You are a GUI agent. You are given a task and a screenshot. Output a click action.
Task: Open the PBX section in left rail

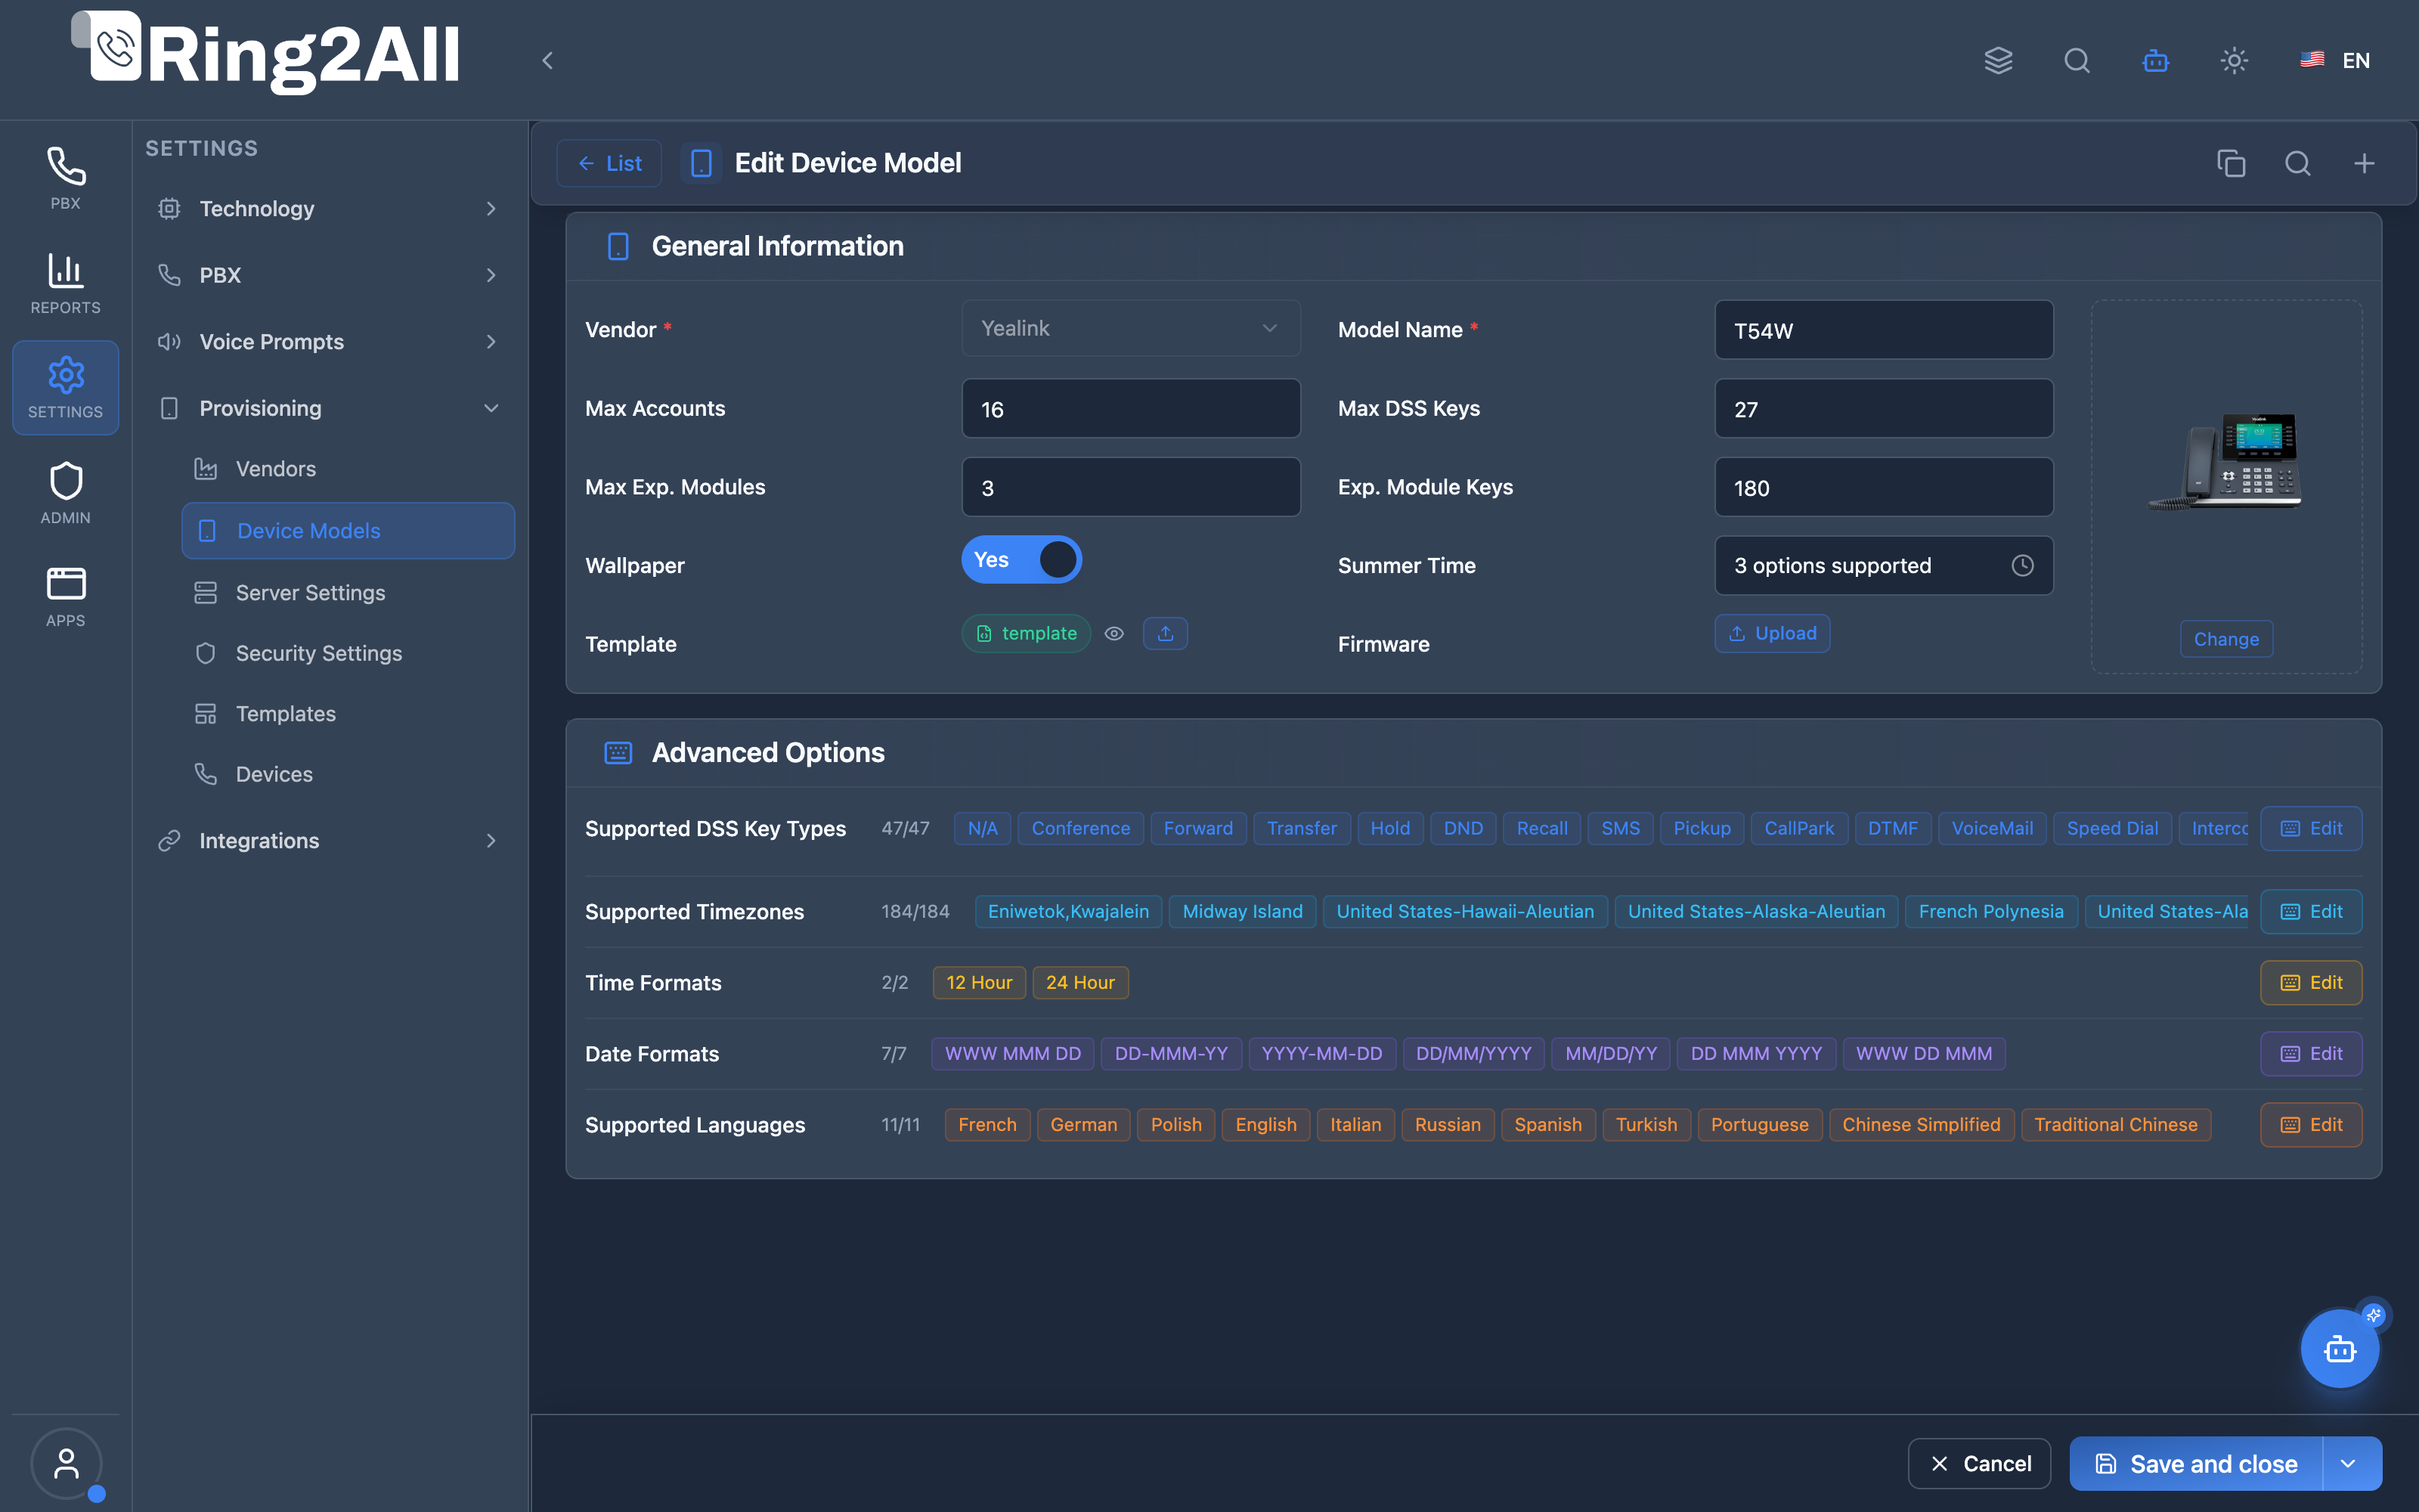65,179
